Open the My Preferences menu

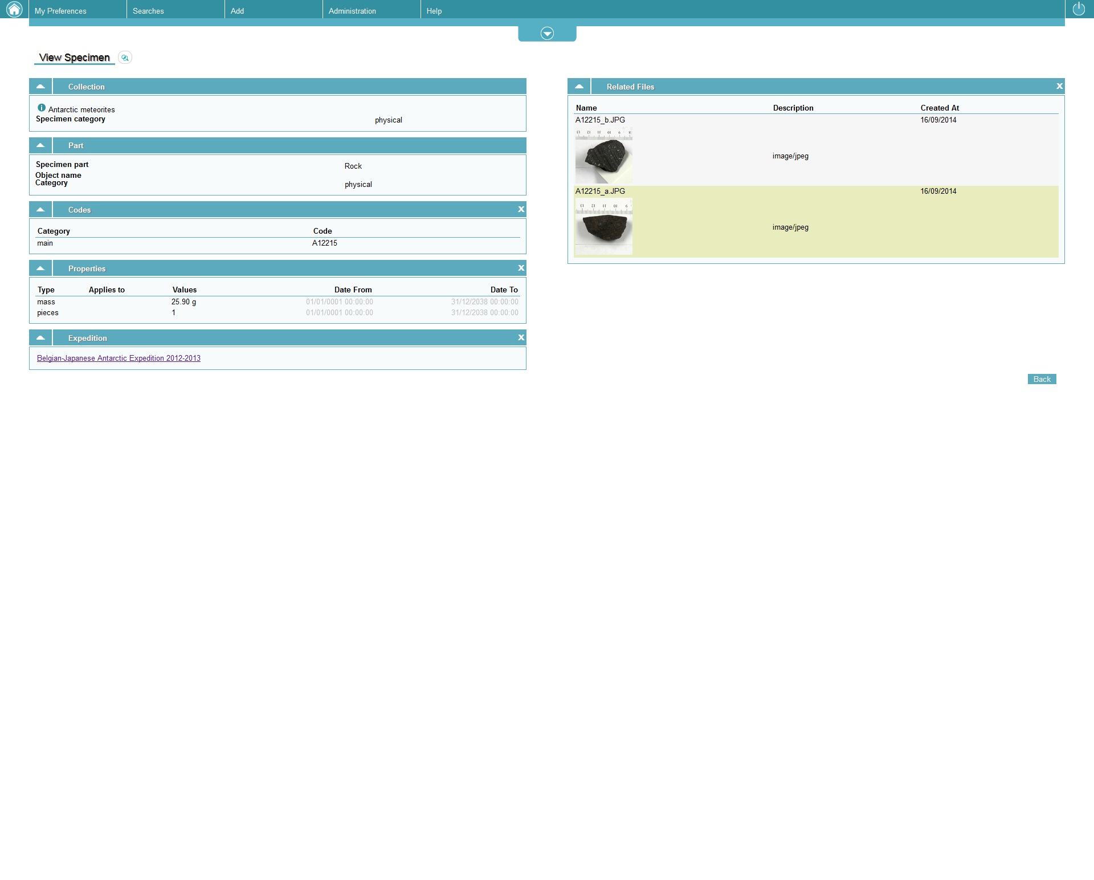coord(60,11)
